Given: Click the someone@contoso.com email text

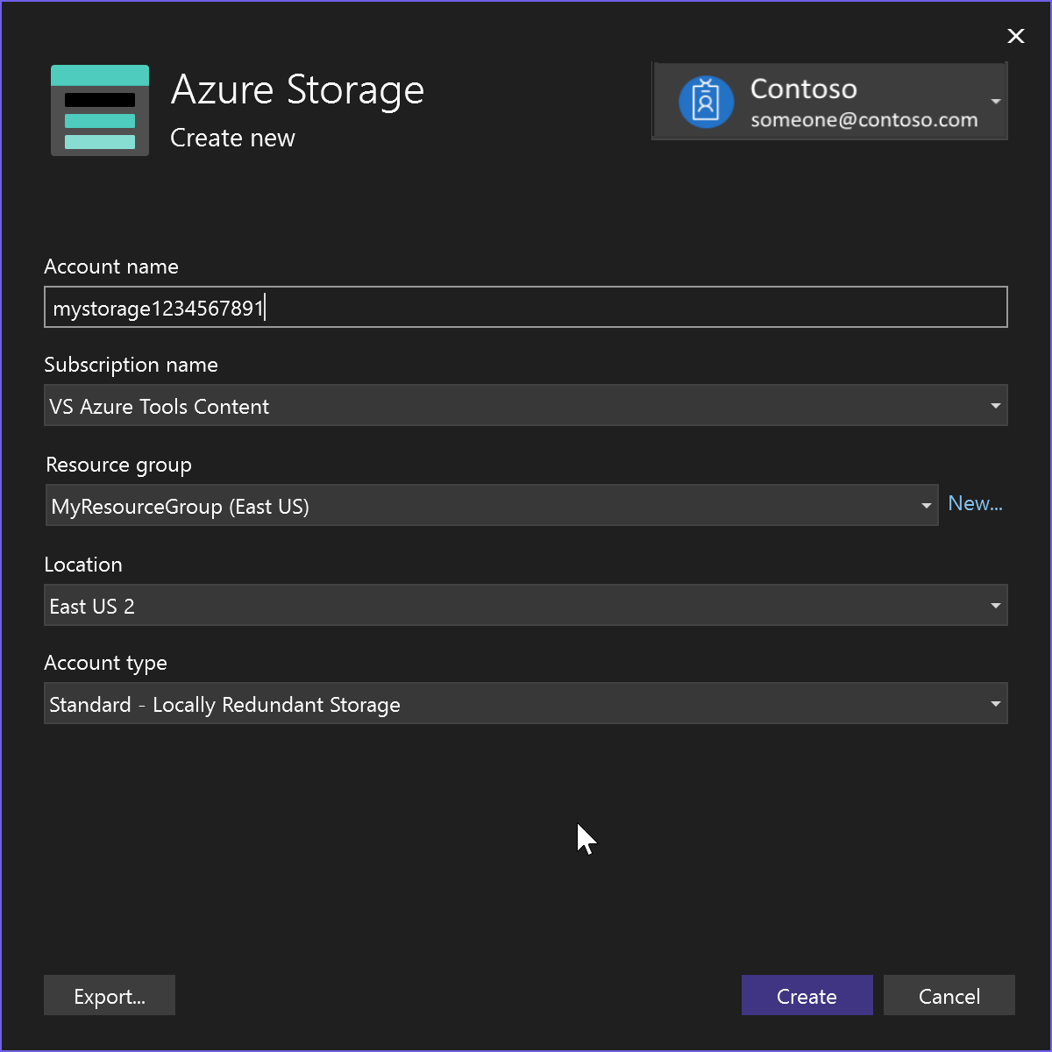Looking at the screenshot, I should [861, 120].
